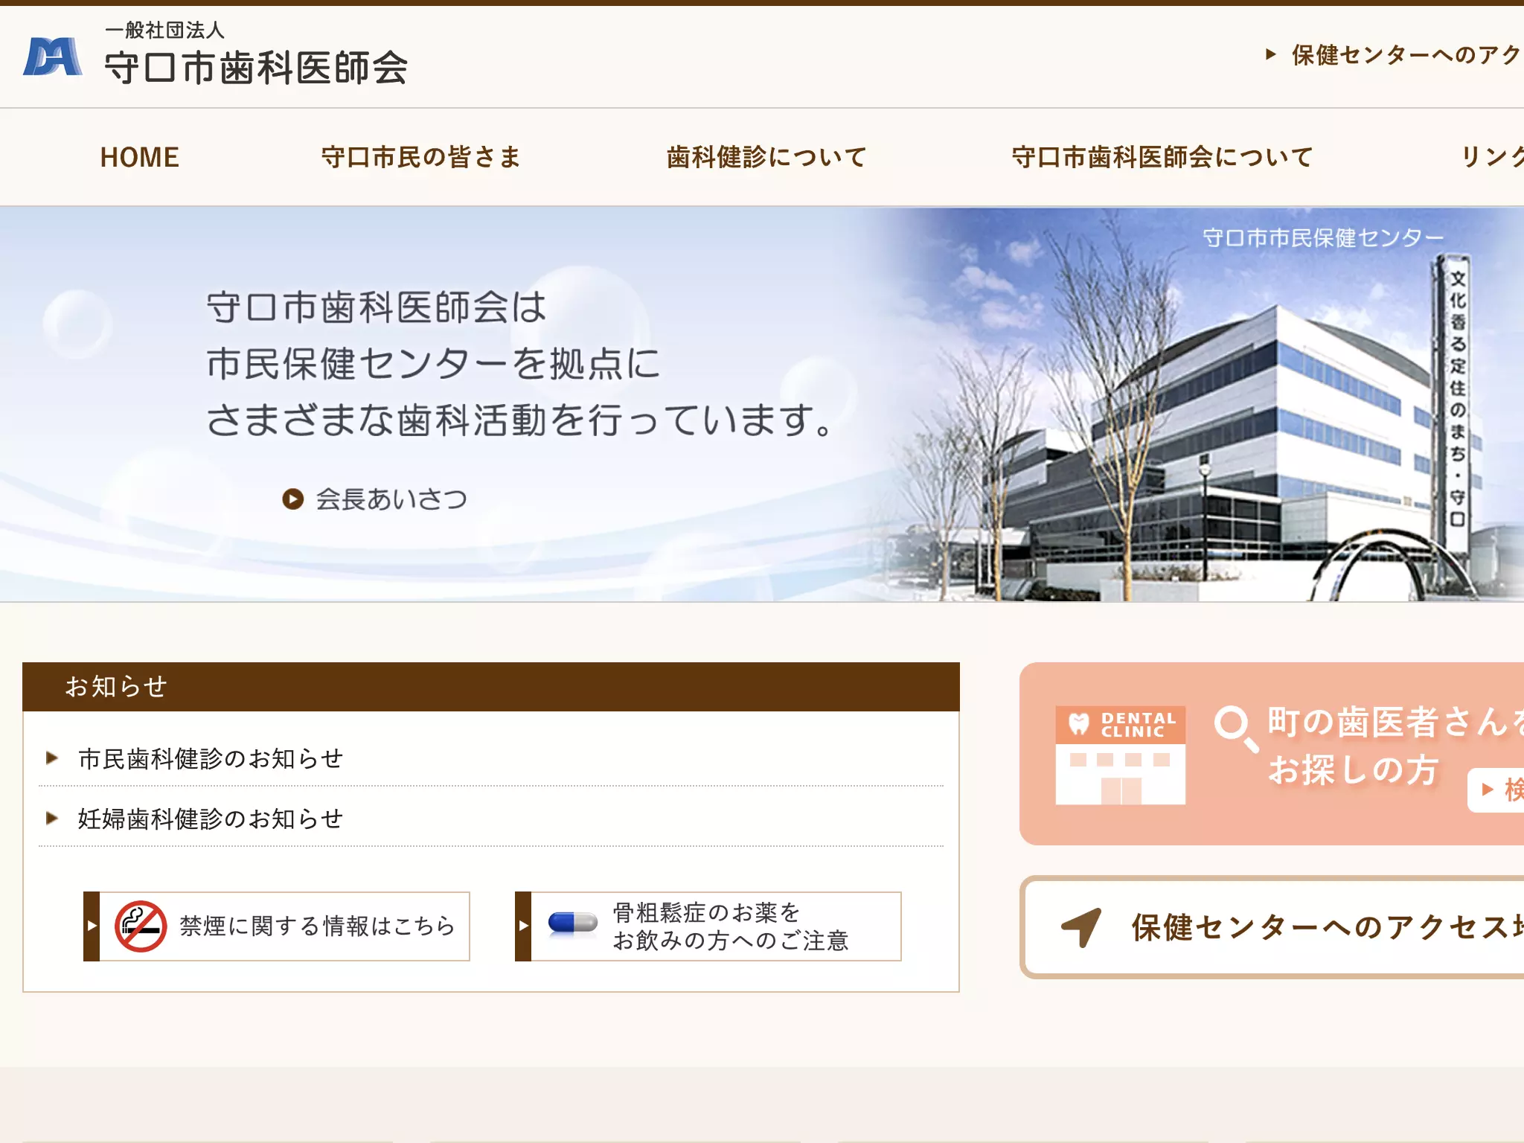Open 歯科健診について menu
The image size is (1524, 1143).
pyautogui.click(x=766, y=157)
